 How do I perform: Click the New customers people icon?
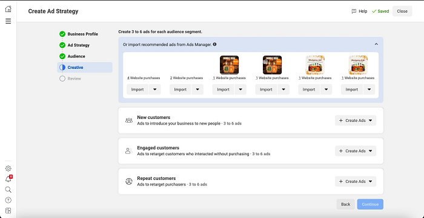point(129,120)
